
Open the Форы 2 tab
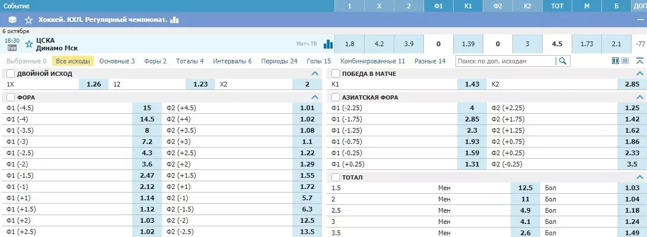(155, 61)
